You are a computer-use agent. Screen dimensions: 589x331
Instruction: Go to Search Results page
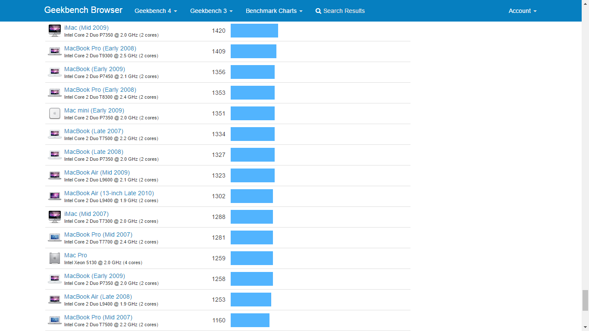tap(344, 11)
